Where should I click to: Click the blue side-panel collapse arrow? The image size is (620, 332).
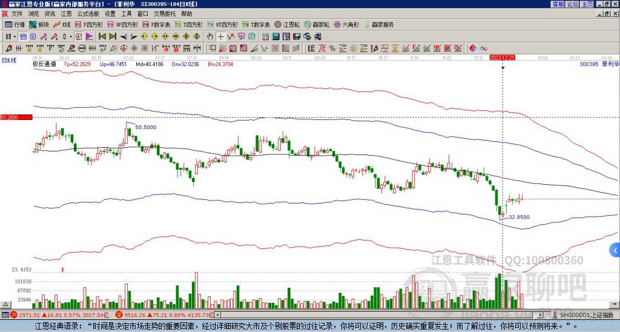coord(615,250)
